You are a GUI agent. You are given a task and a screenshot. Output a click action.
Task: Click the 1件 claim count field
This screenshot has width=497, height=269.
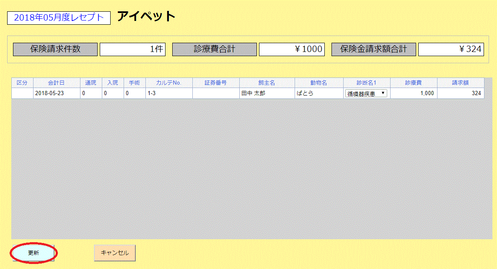pyautogui.click(x=132, y=49)
